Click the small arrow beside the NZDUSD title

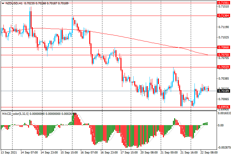pyautogui.click(x=2, y=3)
